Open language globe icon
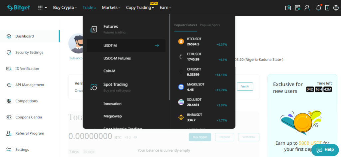This screenshot has height=157, width=341. click(336, 8)
